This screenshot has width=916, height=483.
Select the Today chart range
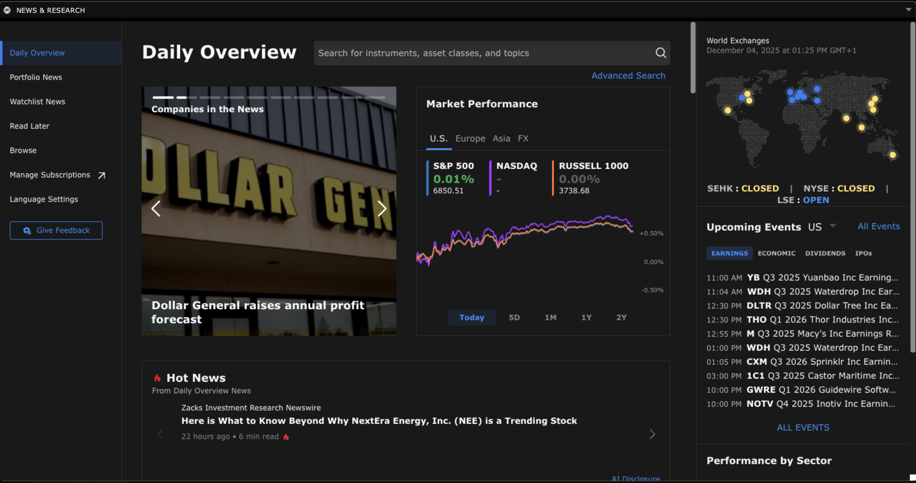pyautogui.click(x=472, y=317)
